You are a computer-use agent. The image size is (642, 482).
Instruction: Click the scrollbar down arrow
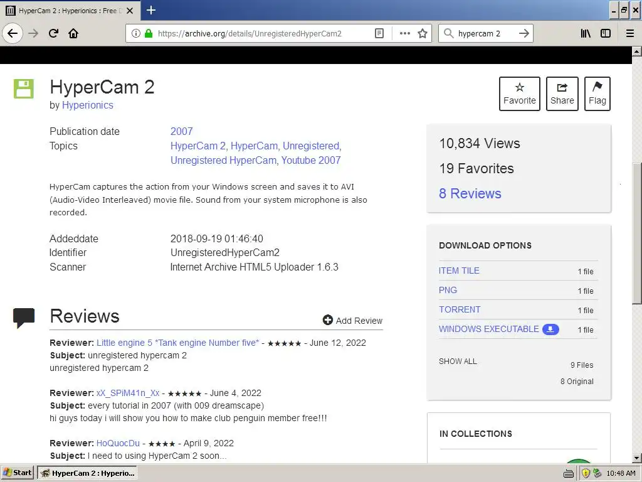[637, 458]
